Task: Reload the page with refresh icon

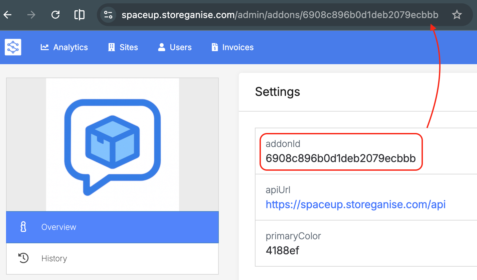Action: (x=55, y=15)
